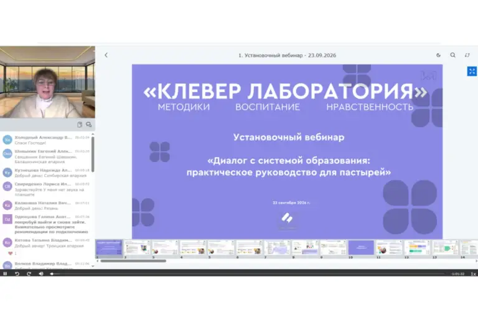The image size is (478, 319).
Task: Open the chat bubbles icon
Action: [89, 125]
